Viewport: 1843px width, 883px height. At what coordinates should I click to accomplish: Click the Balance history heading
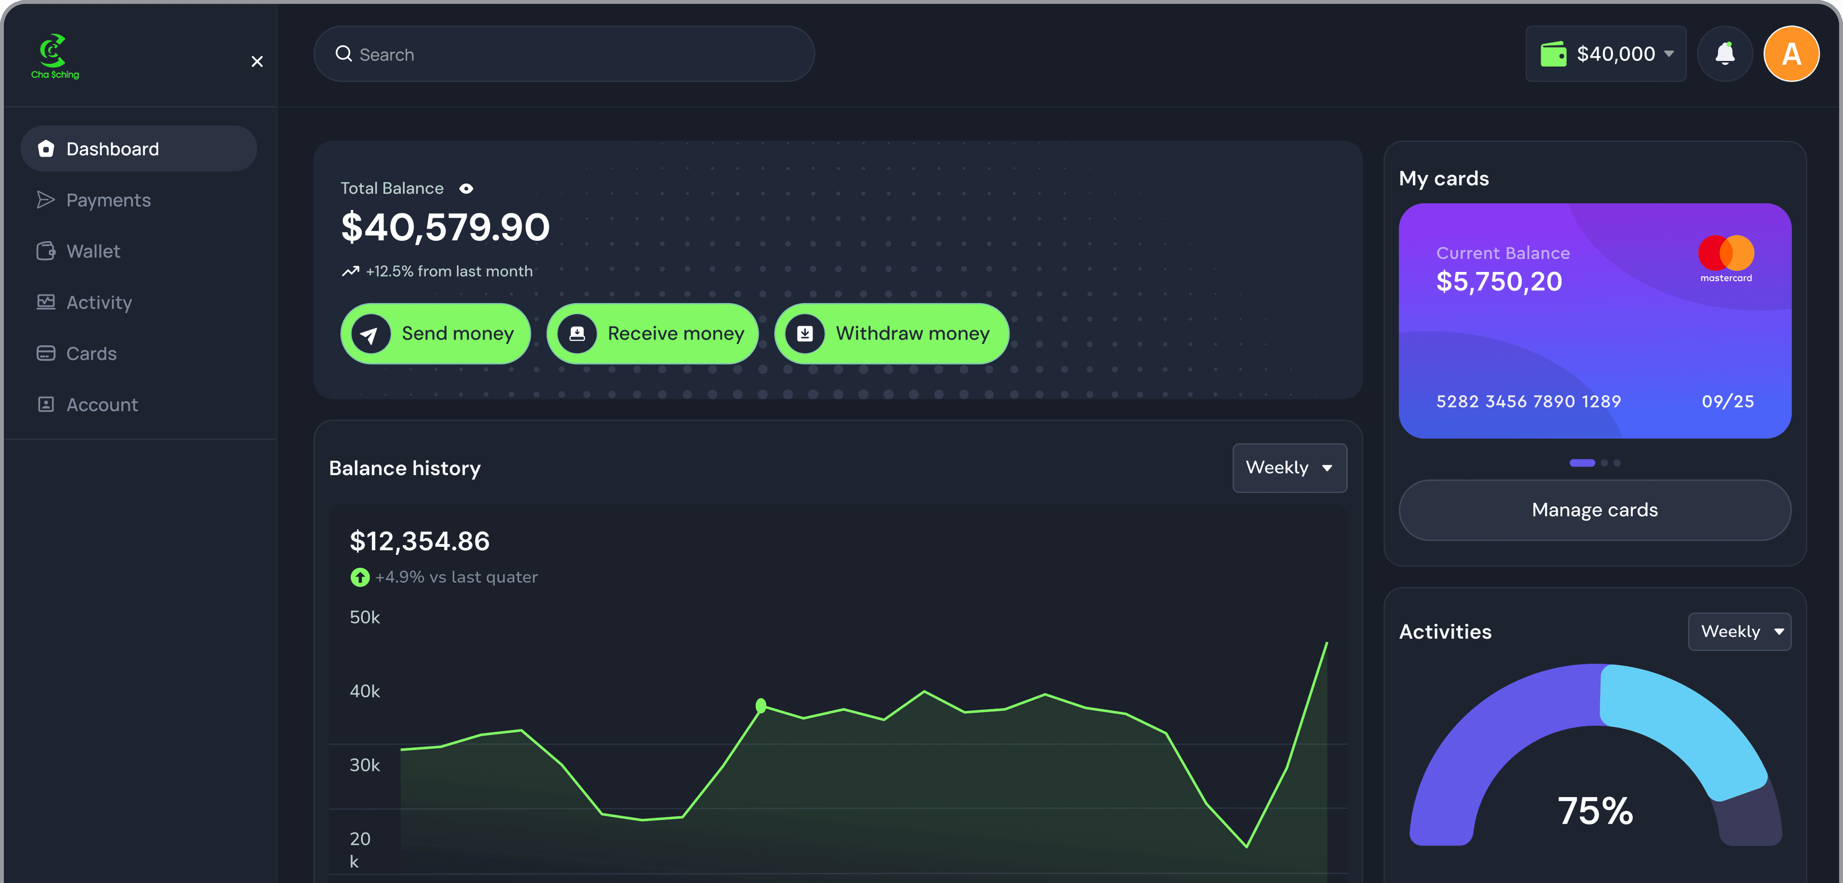pyautogui.click(x=405, y=469)
